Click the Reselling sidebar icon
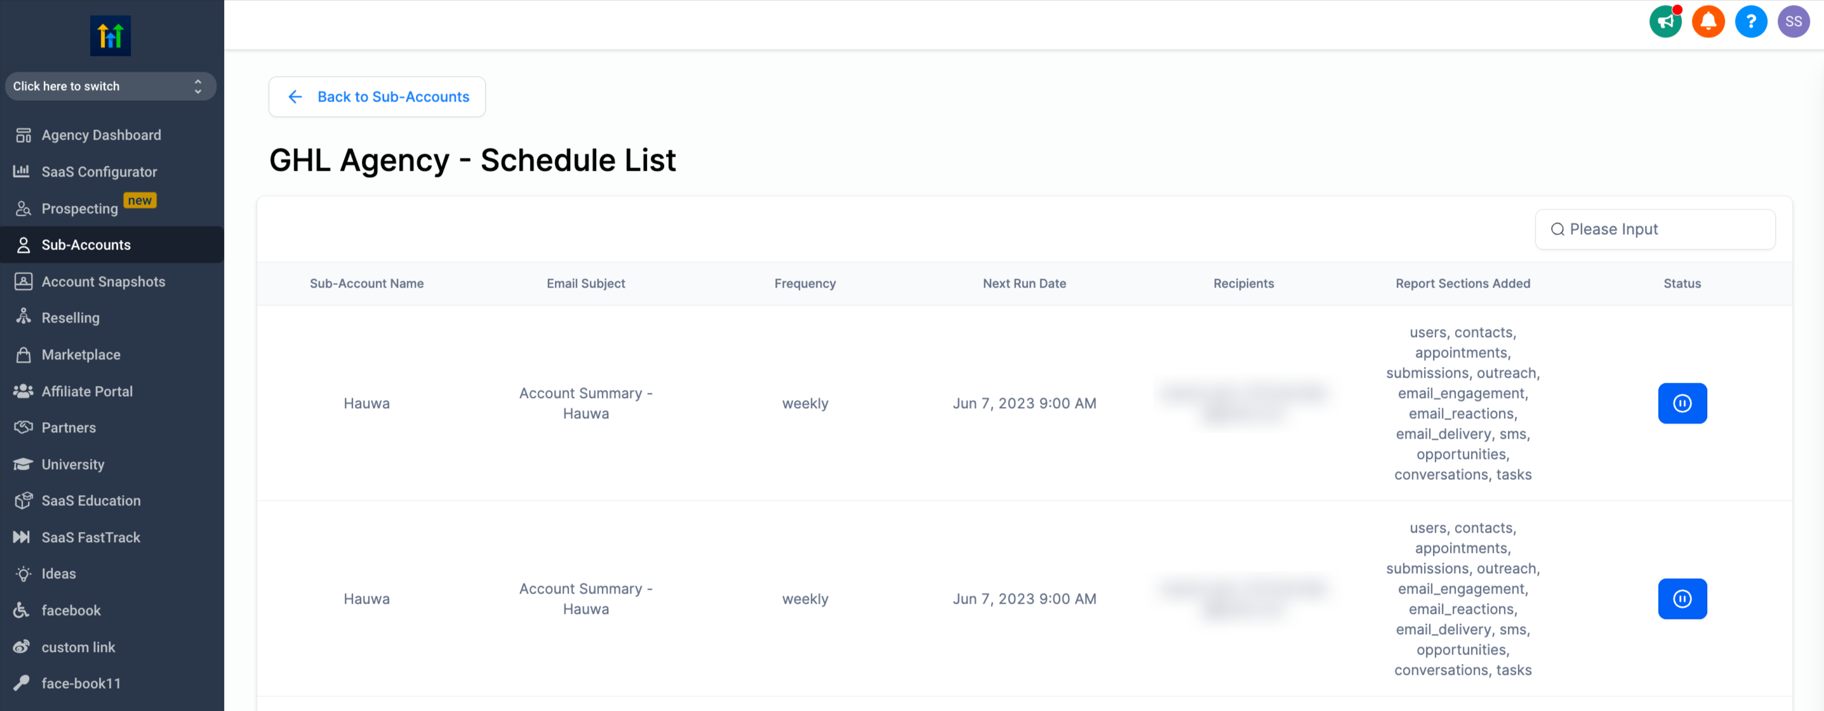The image size is (1824, 711). [x=23, y=317]
